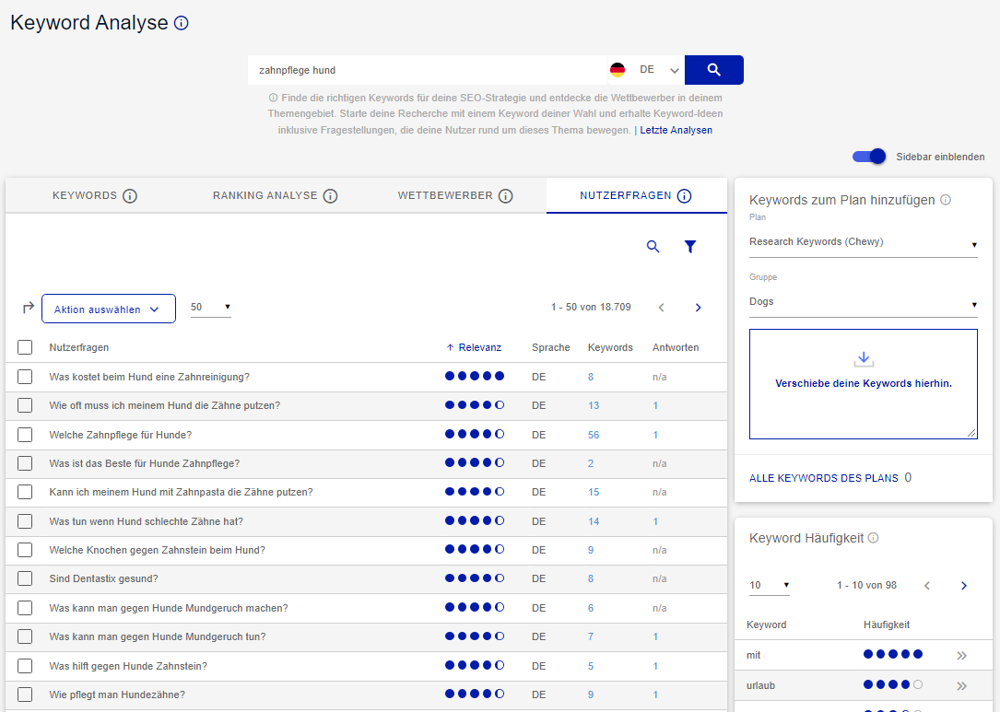Image resolution: width=1000 pixels, height=712 pixels.
Task: Click info icon next to Keyword Häufigkeit
Action: point(874,537)
